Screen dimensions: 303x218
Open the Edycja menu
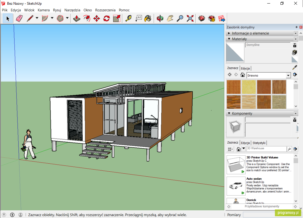(x=16, y=10)
